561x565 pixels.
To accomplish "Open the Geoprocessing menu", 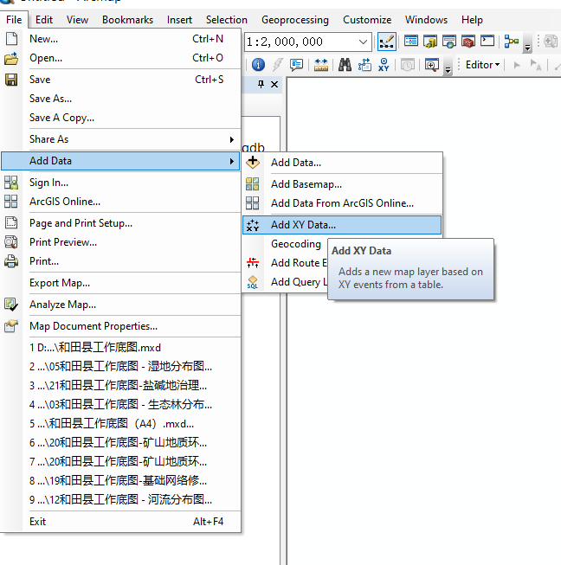I will tap(295, 20).
